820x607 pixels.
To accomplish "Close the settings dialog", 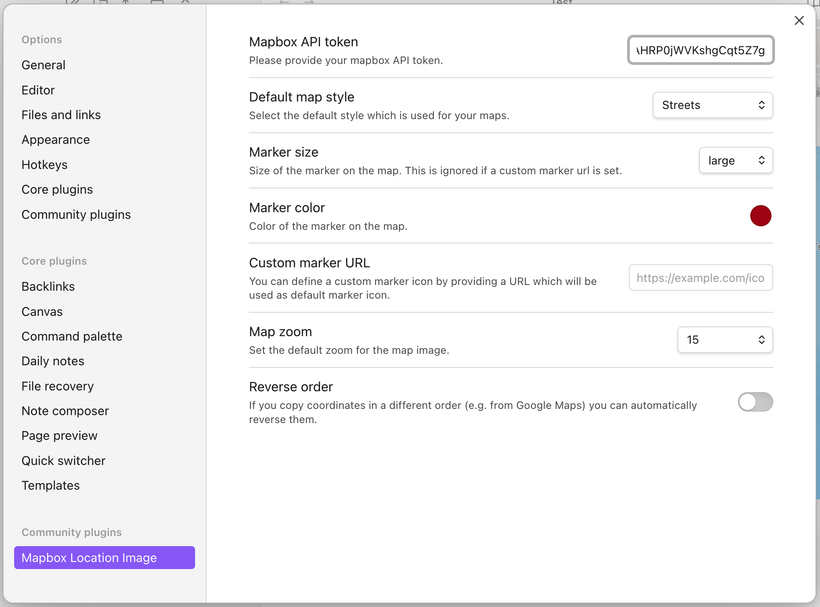I will tap(799, 20).
